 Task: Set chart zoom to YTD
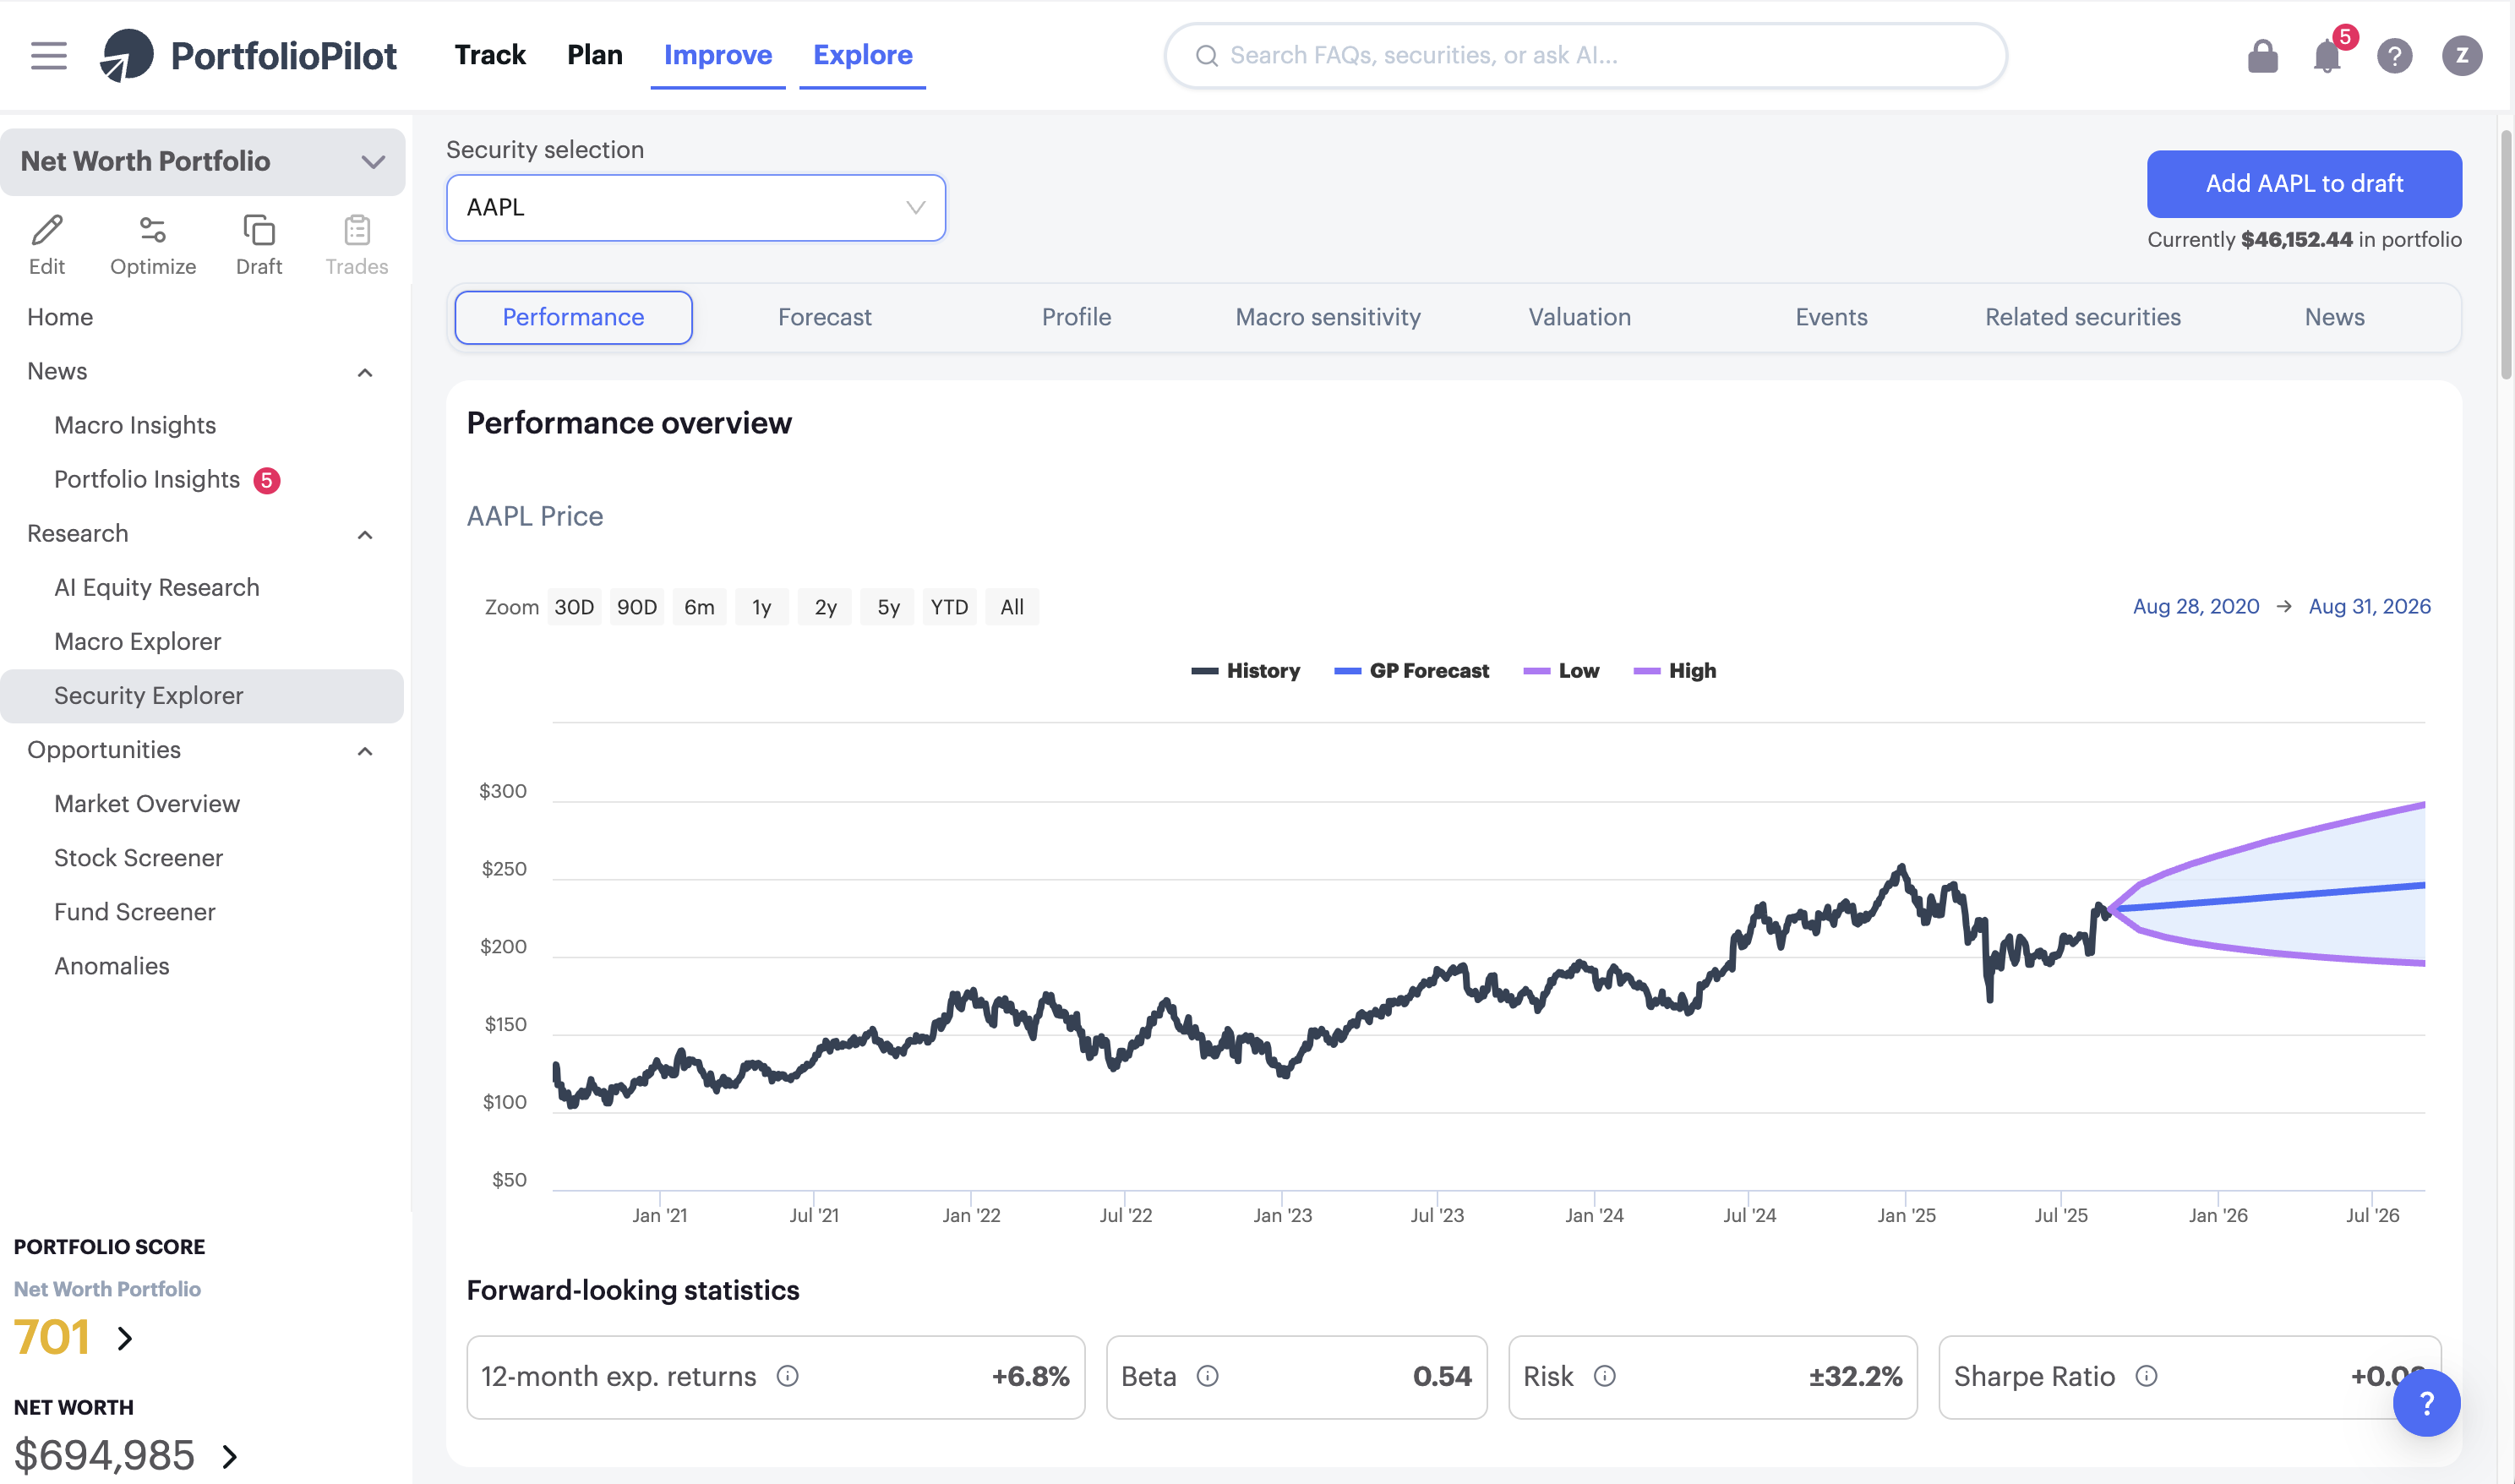949,607
